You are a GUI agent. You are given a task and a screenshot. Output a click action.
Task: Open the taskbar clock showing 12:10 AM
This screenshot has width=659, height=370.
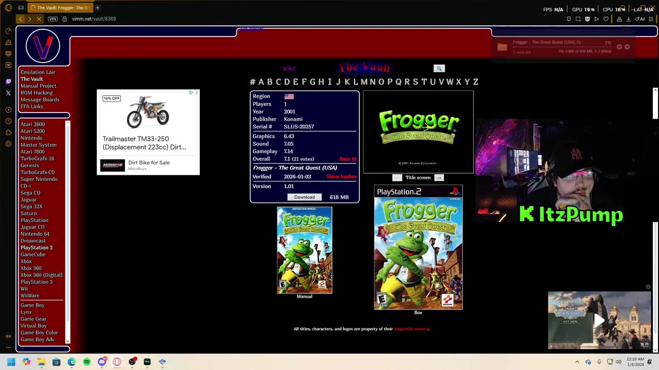point(635,362)
